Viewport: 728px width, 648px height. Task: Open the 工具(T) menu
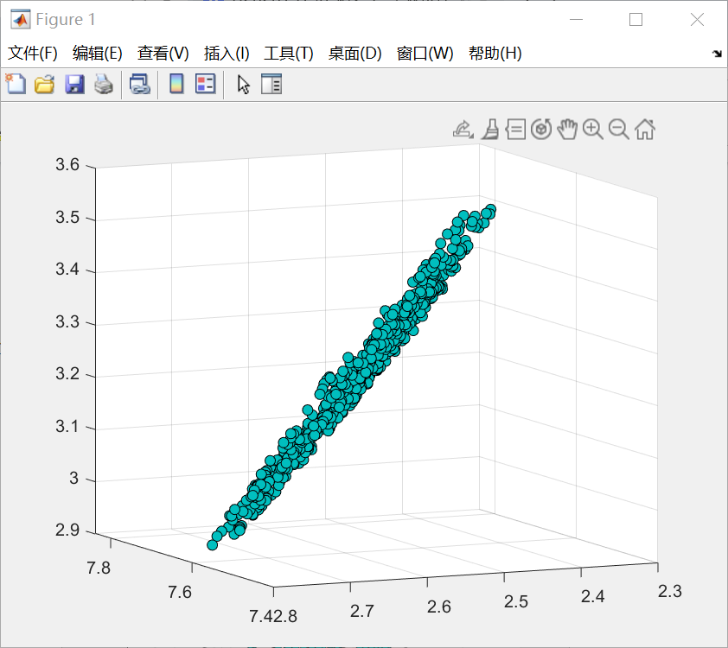pos(288,54)
